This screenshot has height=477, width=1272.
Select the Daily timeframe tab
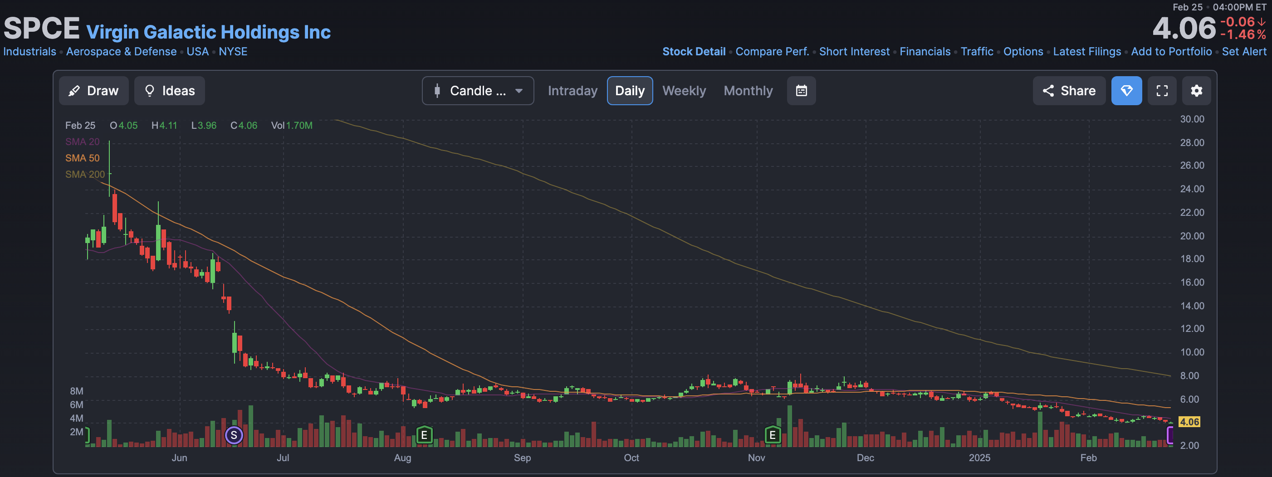(630, 91)
